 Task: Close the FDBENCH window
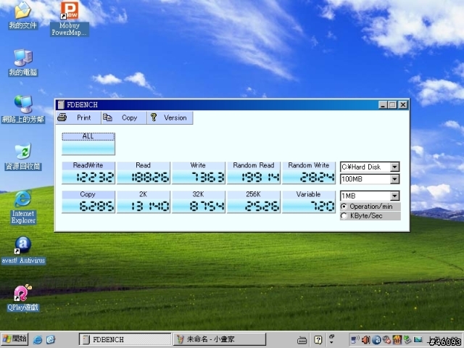tap(403, 104)
